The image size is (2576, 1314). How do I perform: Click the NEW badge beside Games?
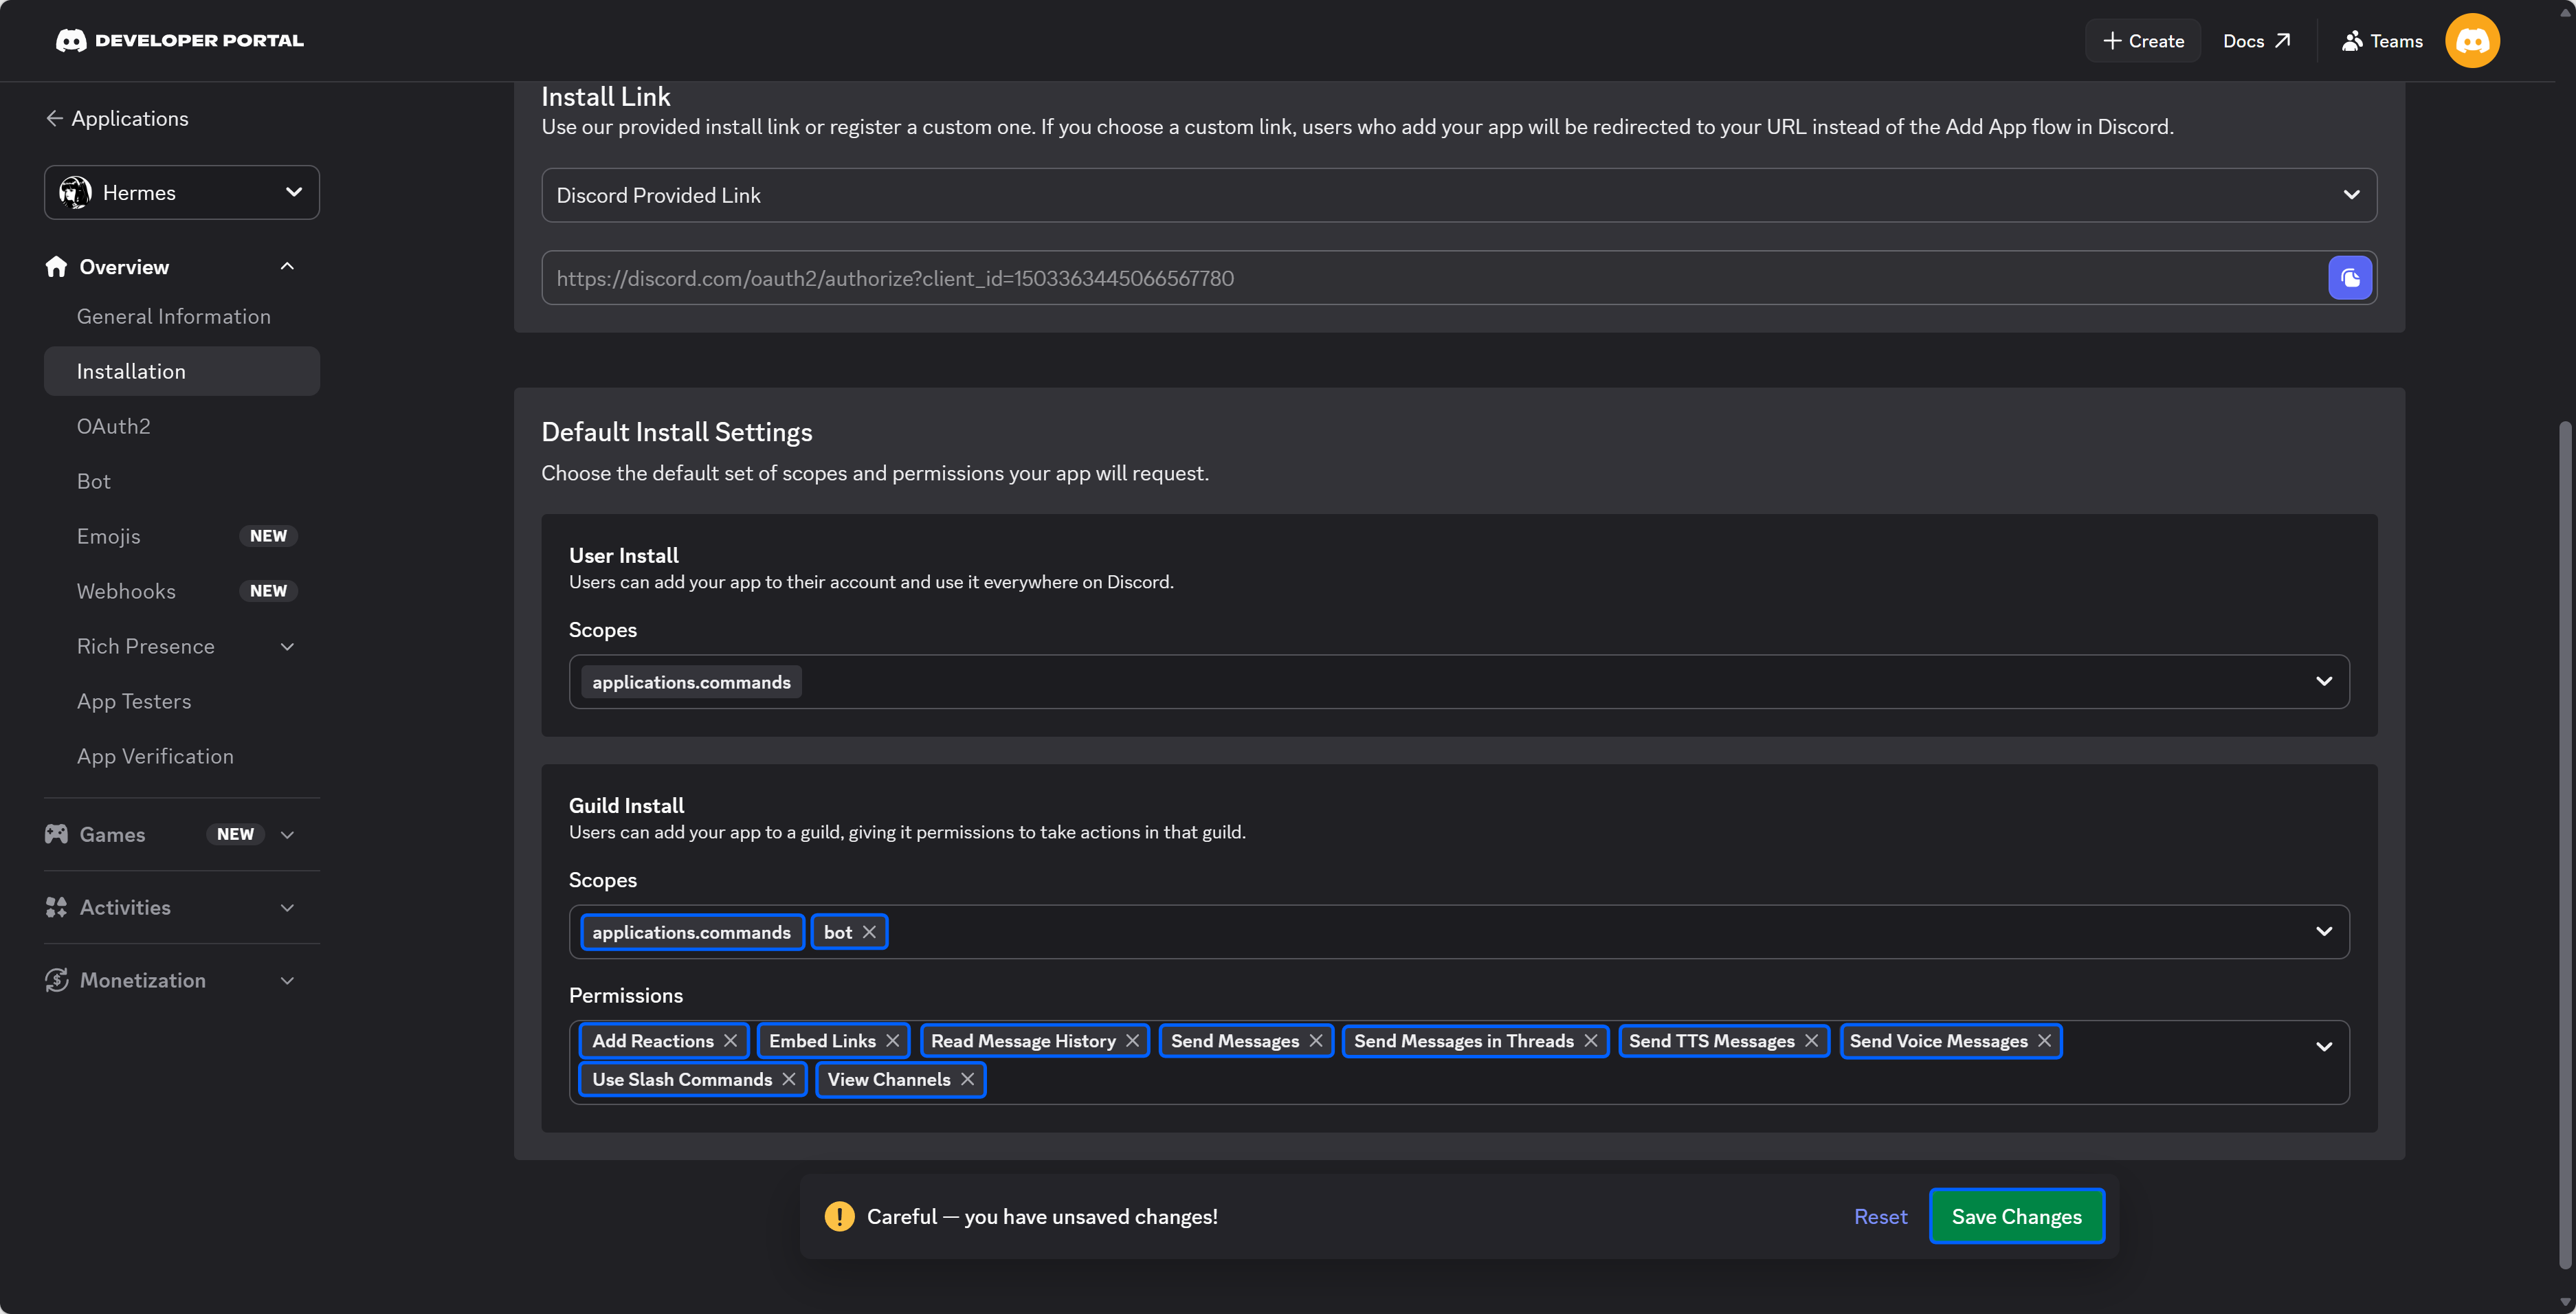click(x=235, y=834)
